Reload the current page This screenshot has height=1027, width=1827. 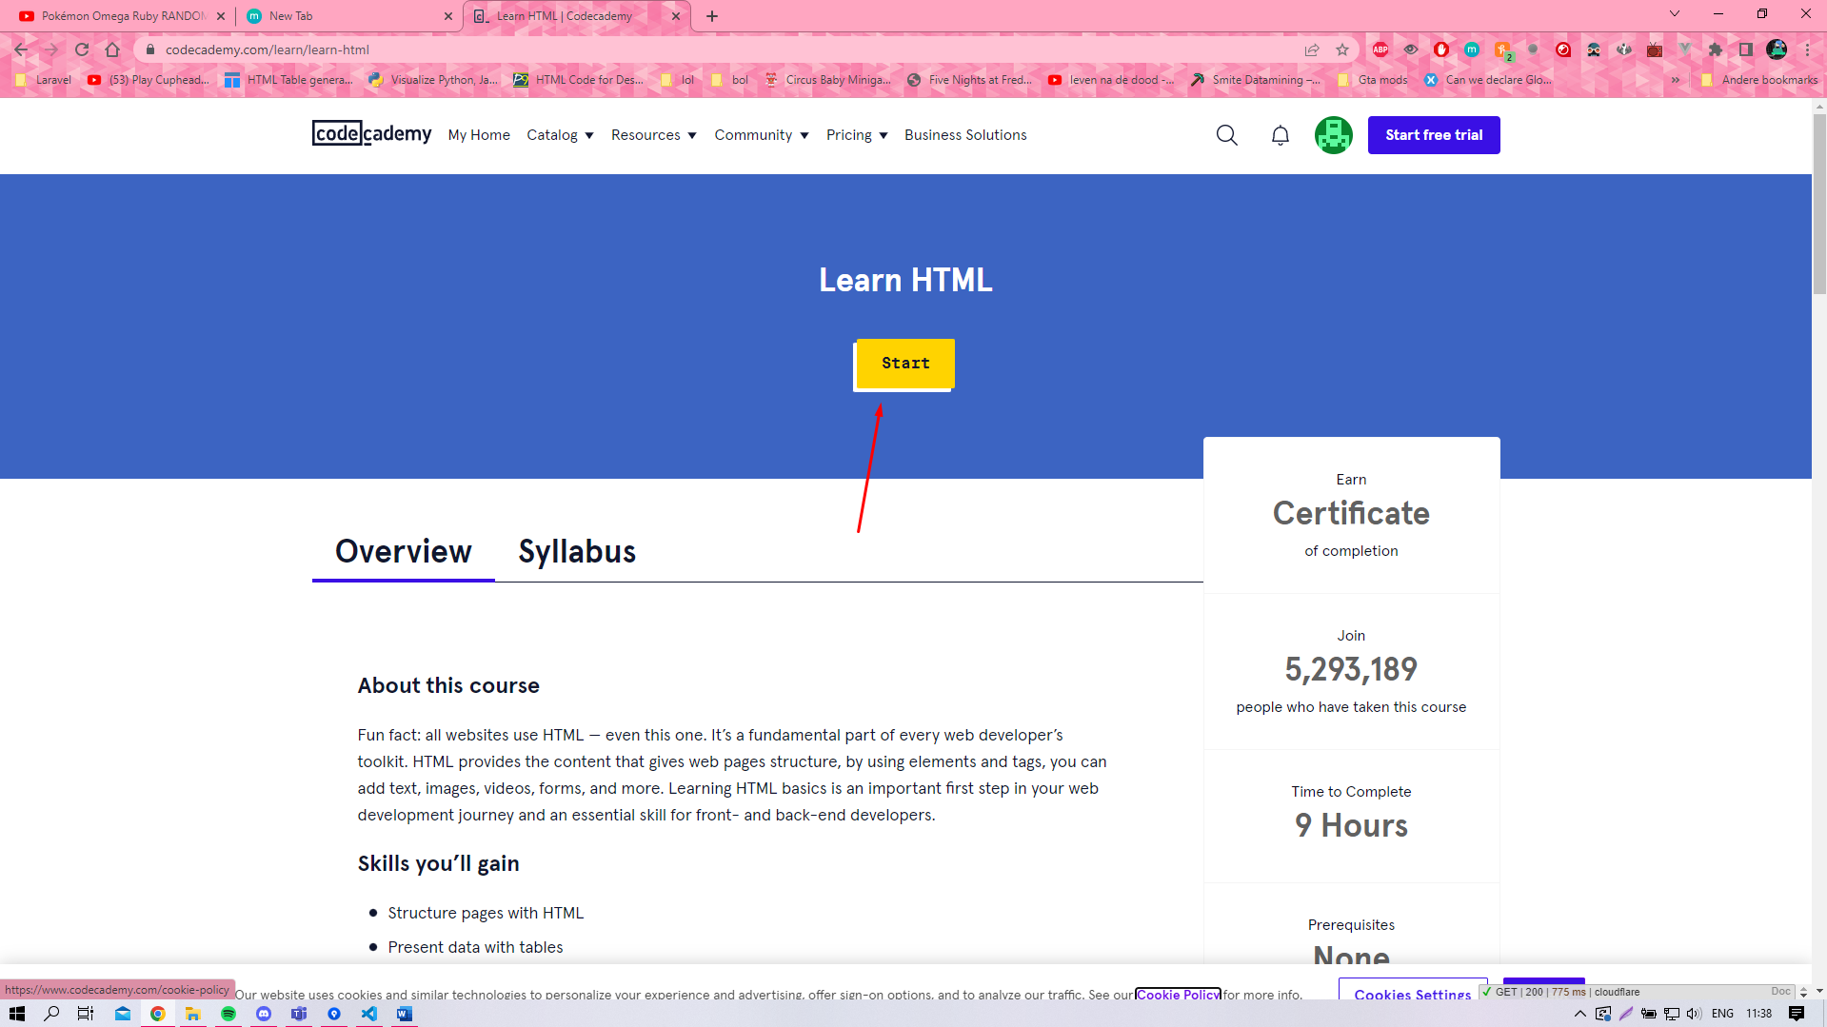[x=82, y=49]
